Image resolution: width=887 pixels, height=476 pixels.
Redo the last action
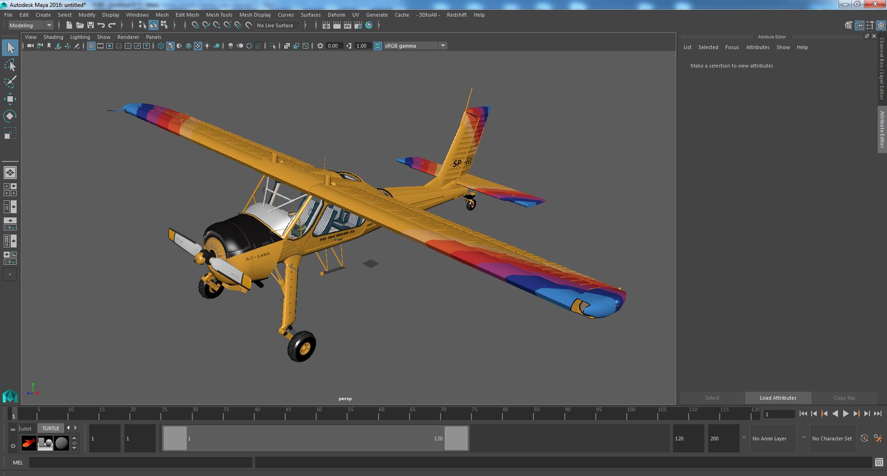click(112, 25)
